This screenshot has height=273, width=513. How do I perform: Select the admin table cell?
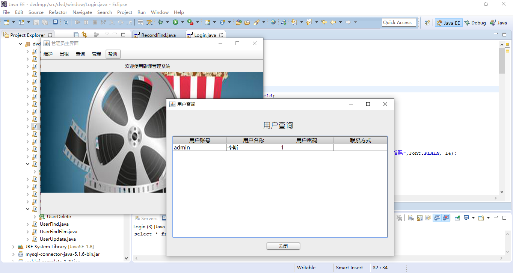[200, 148]
